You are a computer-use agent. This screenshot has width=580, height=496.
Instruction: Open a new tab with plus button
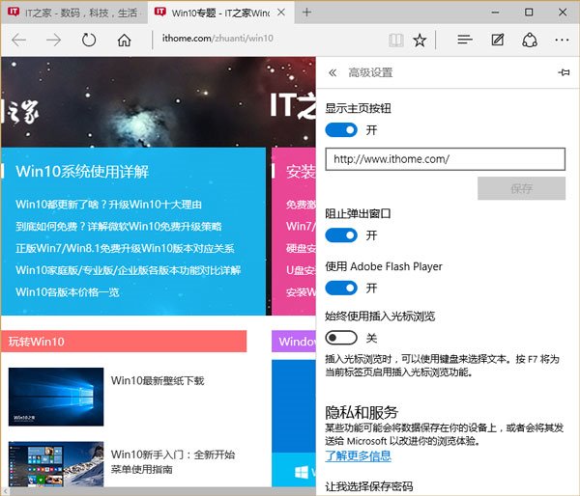coord(306,13)
